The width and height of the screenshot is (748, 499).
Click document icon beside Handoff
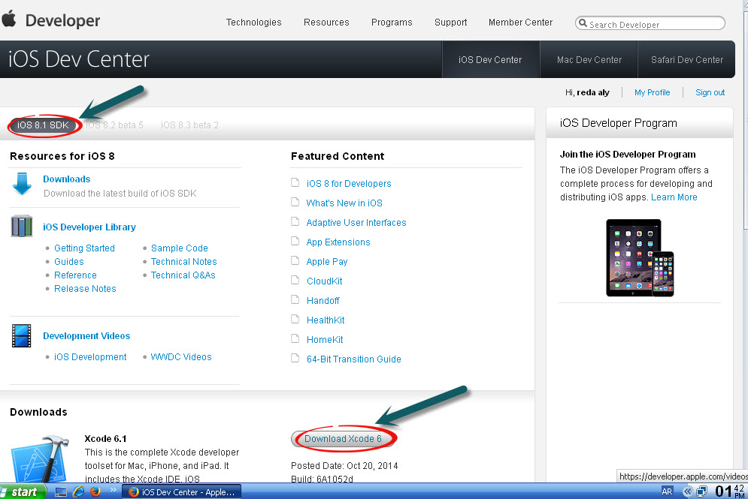pyautogui.click(x=295, y=300)
